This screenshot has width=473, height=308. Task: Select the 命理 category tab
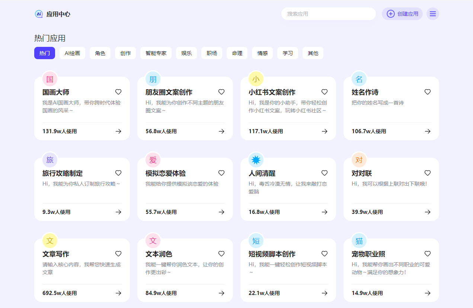pyautogui.click(x=237, y=53)
